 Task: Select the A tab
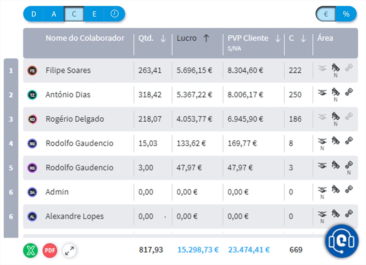[54, 14]
